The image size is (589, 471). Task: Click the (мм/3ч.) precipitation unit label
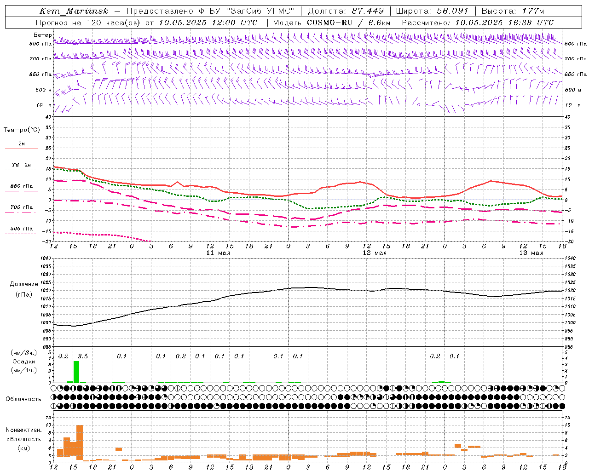pyautogui.click(x=24, y=353)
